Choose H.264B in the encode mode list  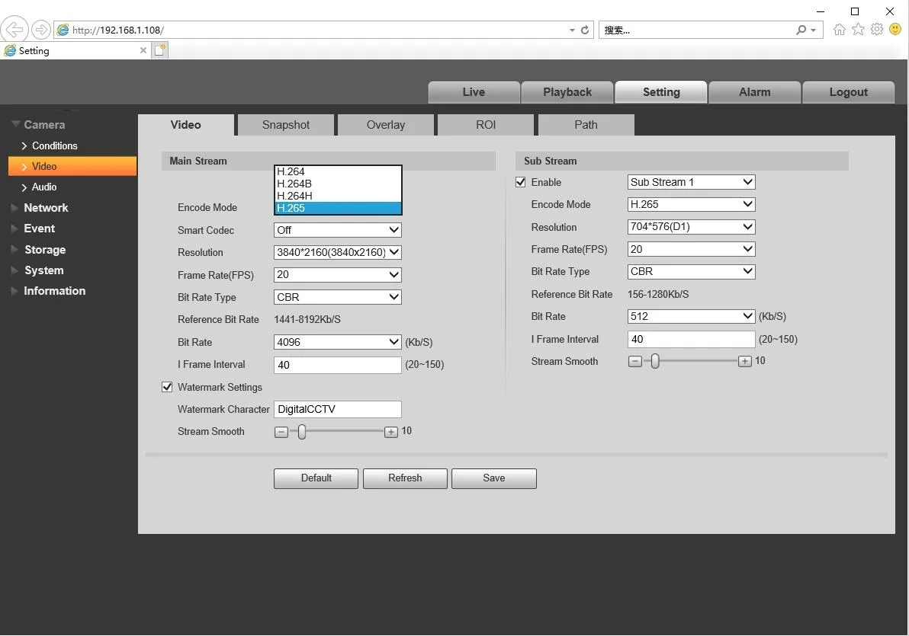point(337,184)
